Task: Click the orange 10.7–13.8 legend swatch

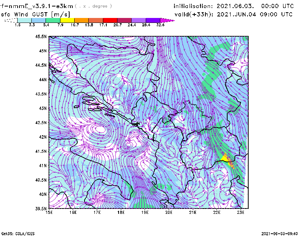Action: (x=81, y=20)
